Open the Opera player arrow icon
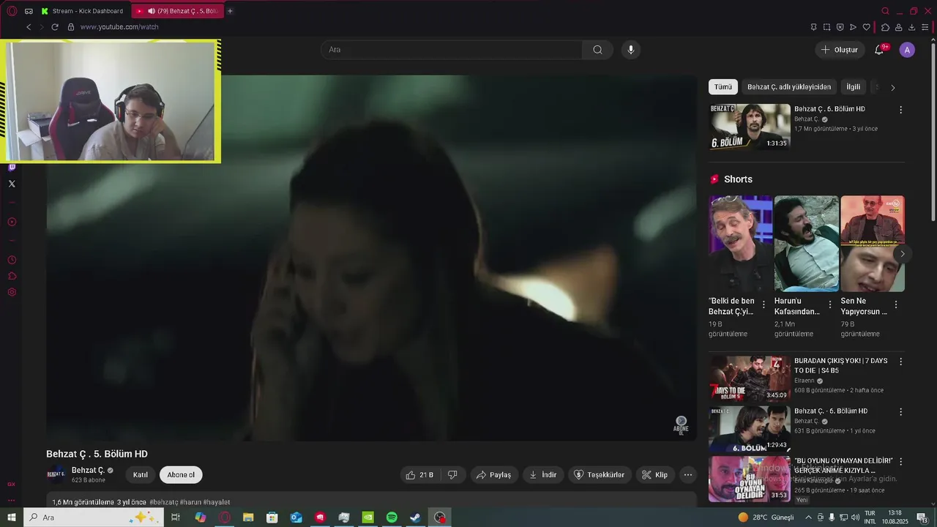 (853, 27)
